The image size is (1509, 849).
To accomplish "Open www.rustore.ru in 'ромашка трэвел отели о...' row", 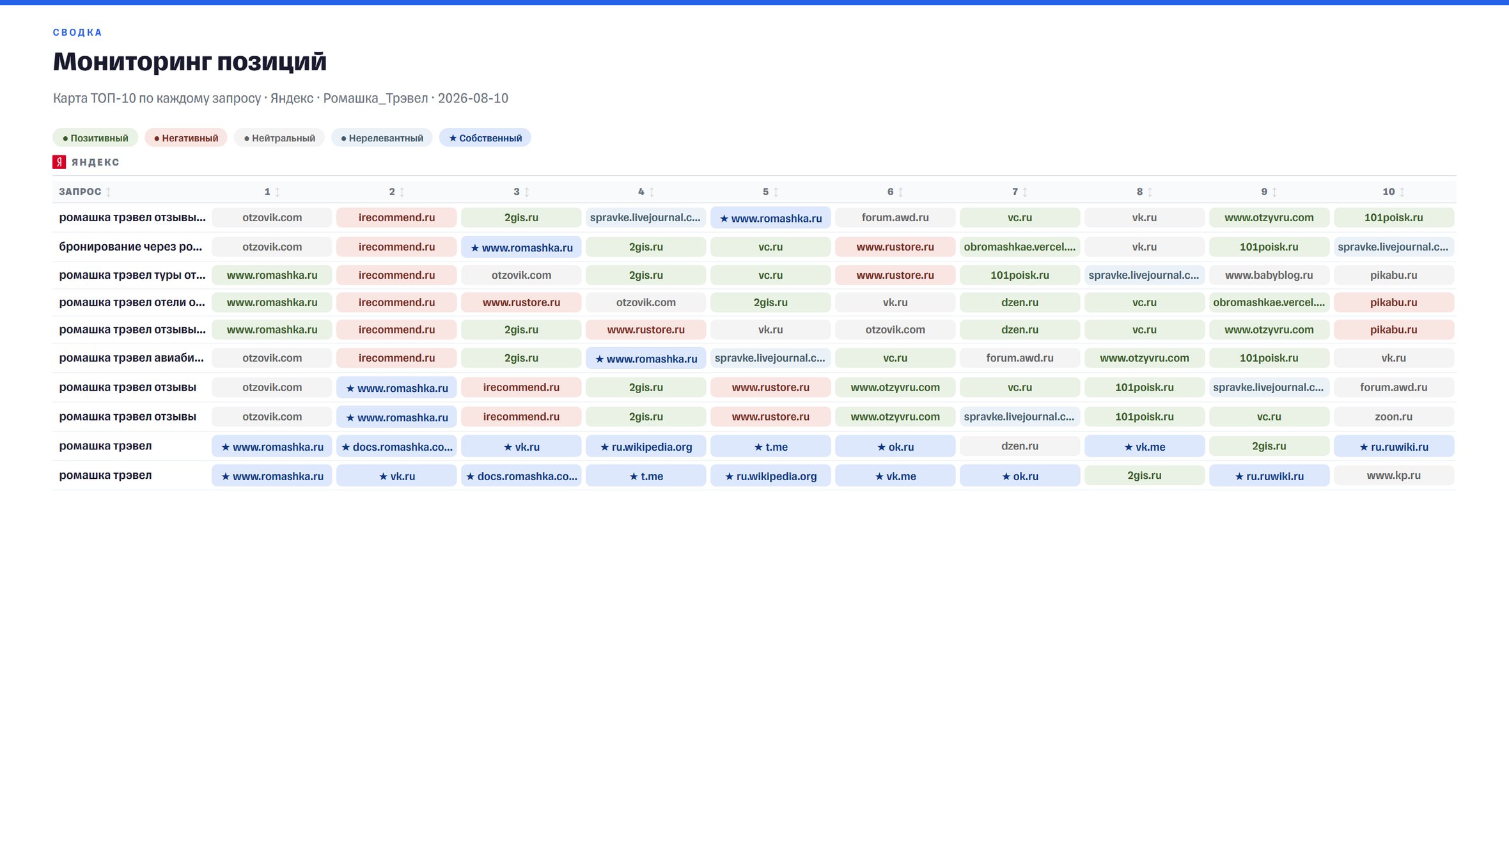I will (521, 302).
